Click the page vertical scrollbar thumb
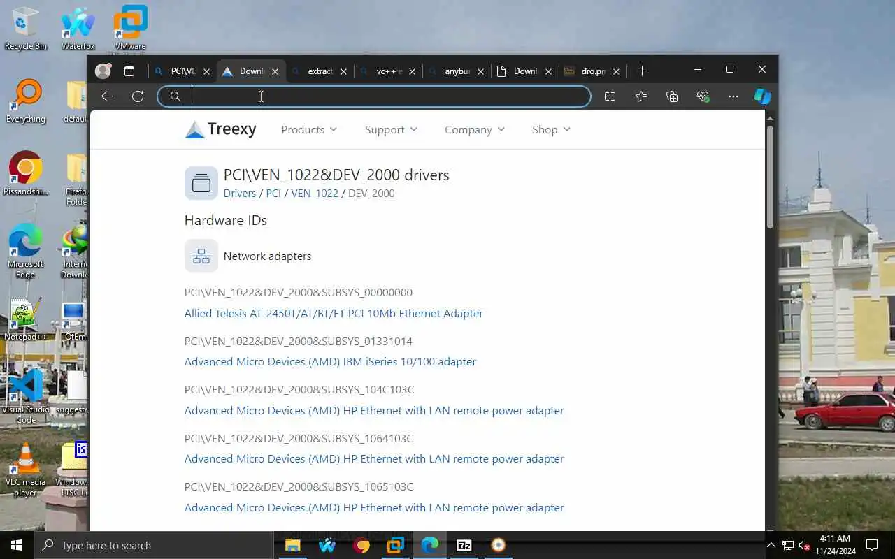The image size is (895, 559). [x=770, y=177]
